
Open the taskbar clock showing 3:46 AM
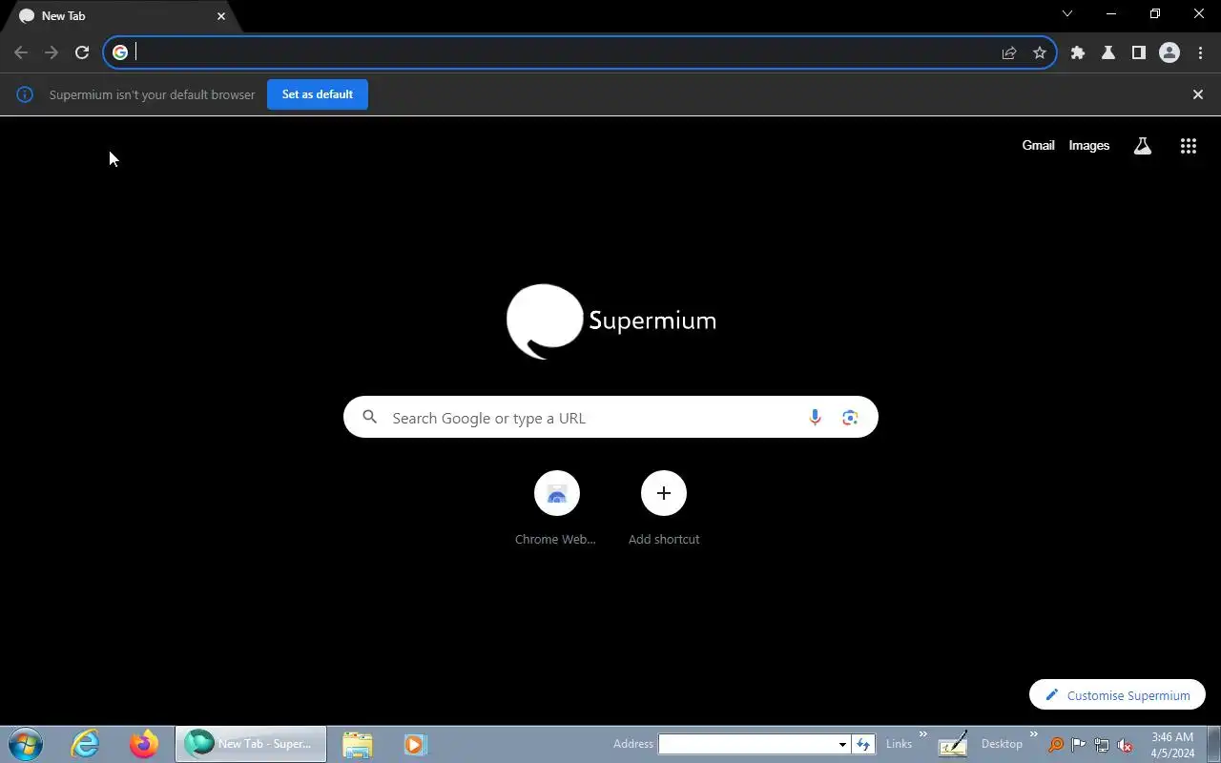[x=1172, y=745]
